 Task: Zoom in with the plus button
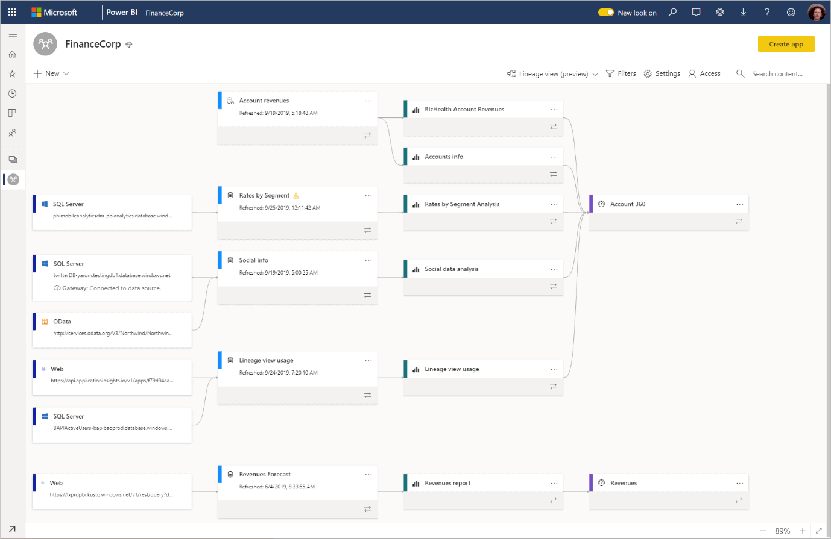[802, 531]
